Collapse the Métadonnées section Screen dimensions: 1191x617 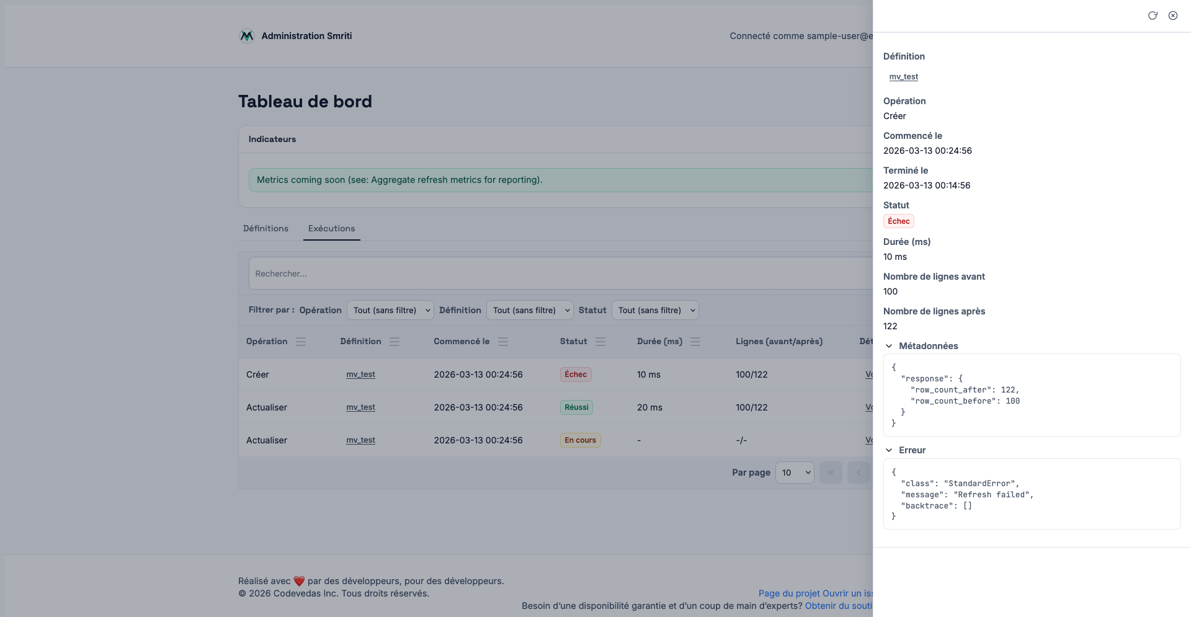889,346
